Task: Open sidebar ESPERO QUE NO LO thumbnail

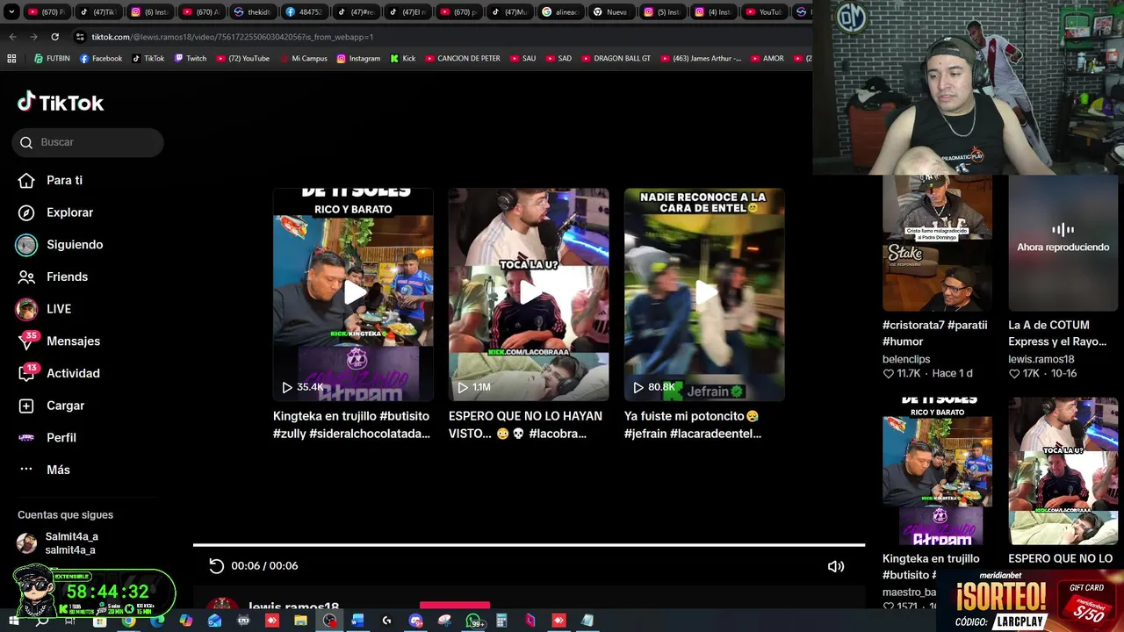Action: [1063, 470]
